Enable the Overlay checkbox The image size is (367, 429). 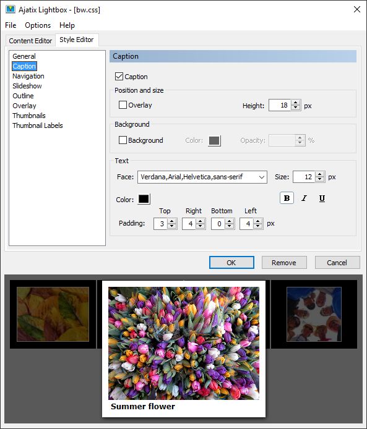tap(123, 105)
